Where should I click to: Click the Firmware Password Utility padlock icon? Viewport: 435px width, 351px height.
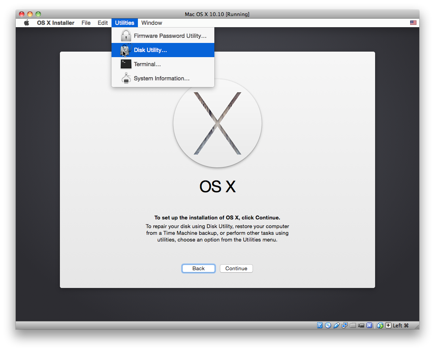(x=126, y=36)
